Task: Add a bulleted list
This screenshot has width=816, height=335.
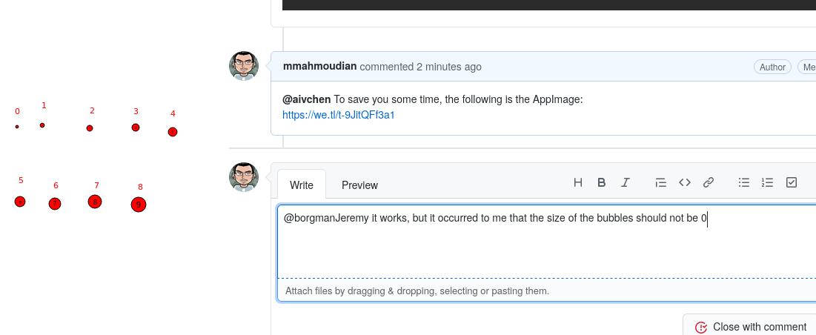Action: 744,182
